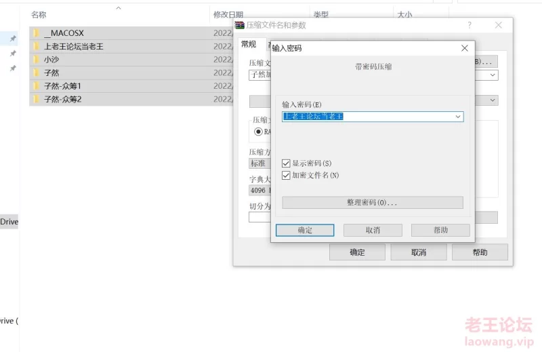Select the RAR format radio button
Viewport: 542px width, 352px height.
click(258, 132)
